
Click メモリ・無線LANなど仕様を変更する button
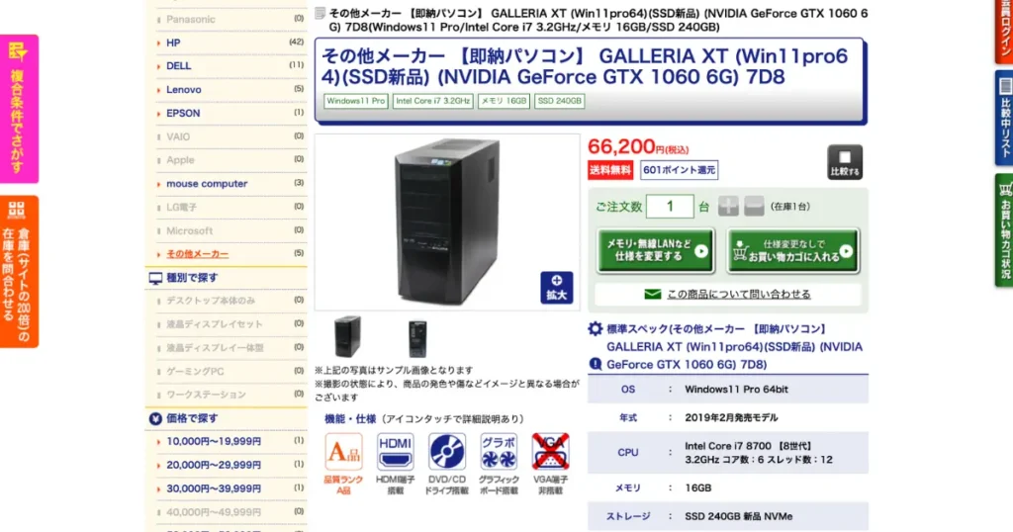(x=656, y=250)
